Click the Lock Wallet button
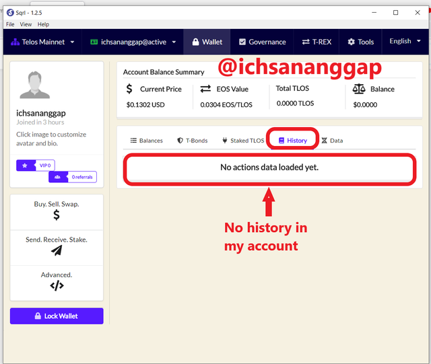The image size is (431, 364). click(x=57, y=316)
